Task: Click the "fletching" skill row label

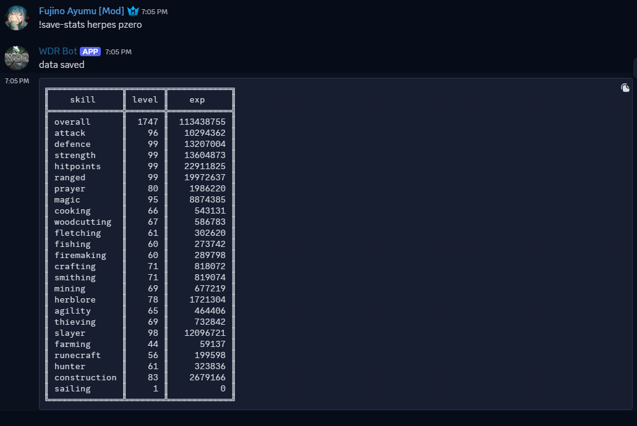Action: click(77, 233)
